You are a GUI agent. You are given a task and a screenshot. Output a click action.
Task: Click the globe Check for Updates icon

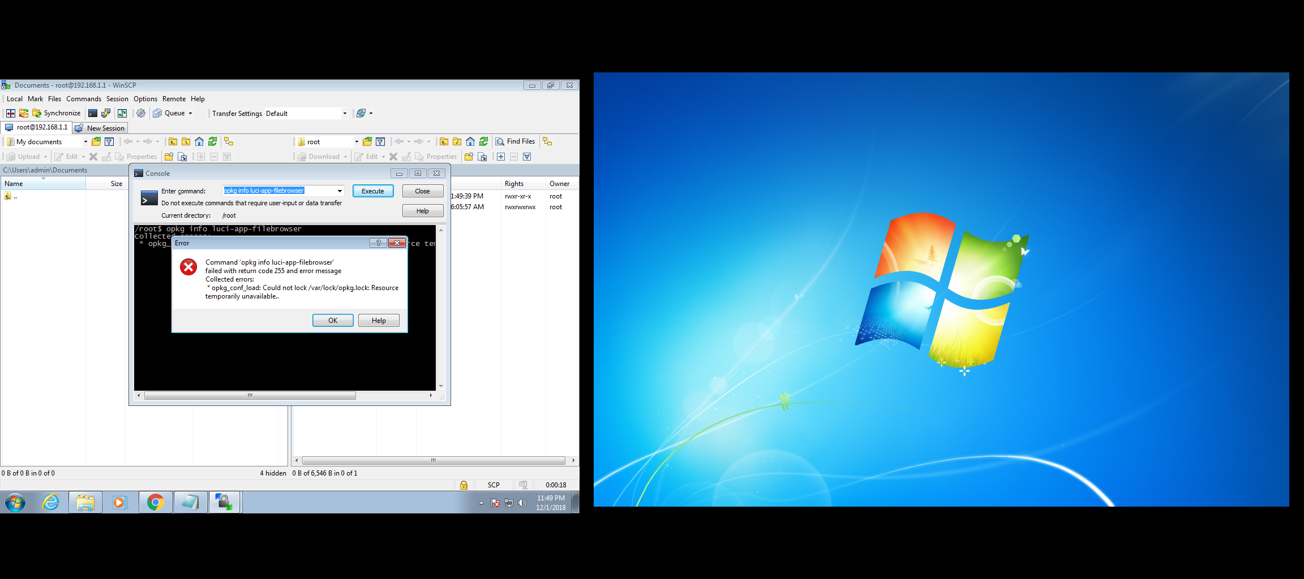(361, 113)
